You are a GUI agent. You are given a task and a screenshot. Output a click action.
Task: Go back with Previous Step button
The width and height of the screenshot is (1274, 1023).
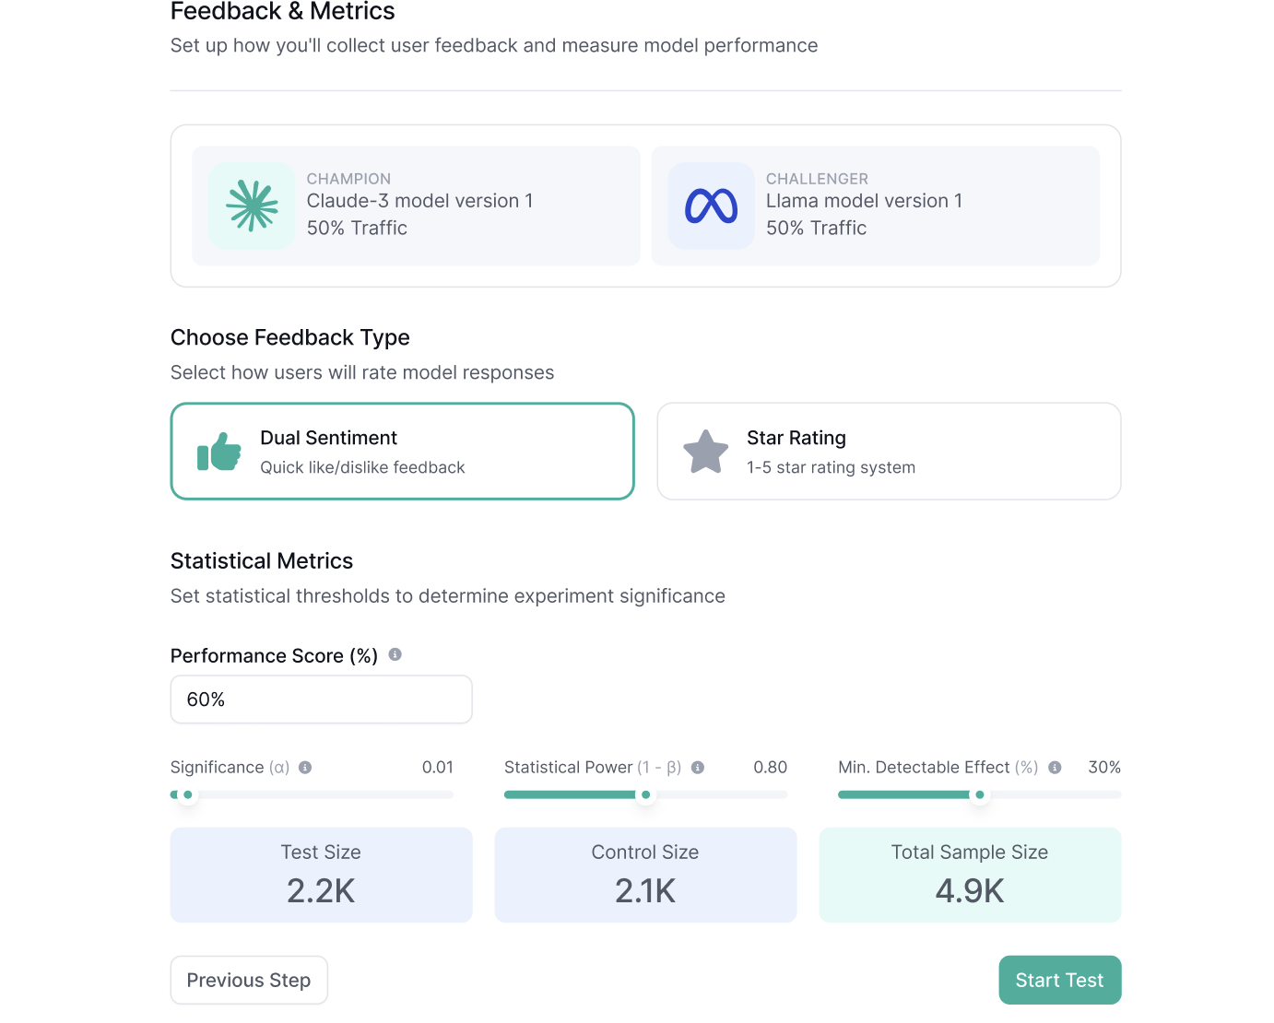coord(249,980)
